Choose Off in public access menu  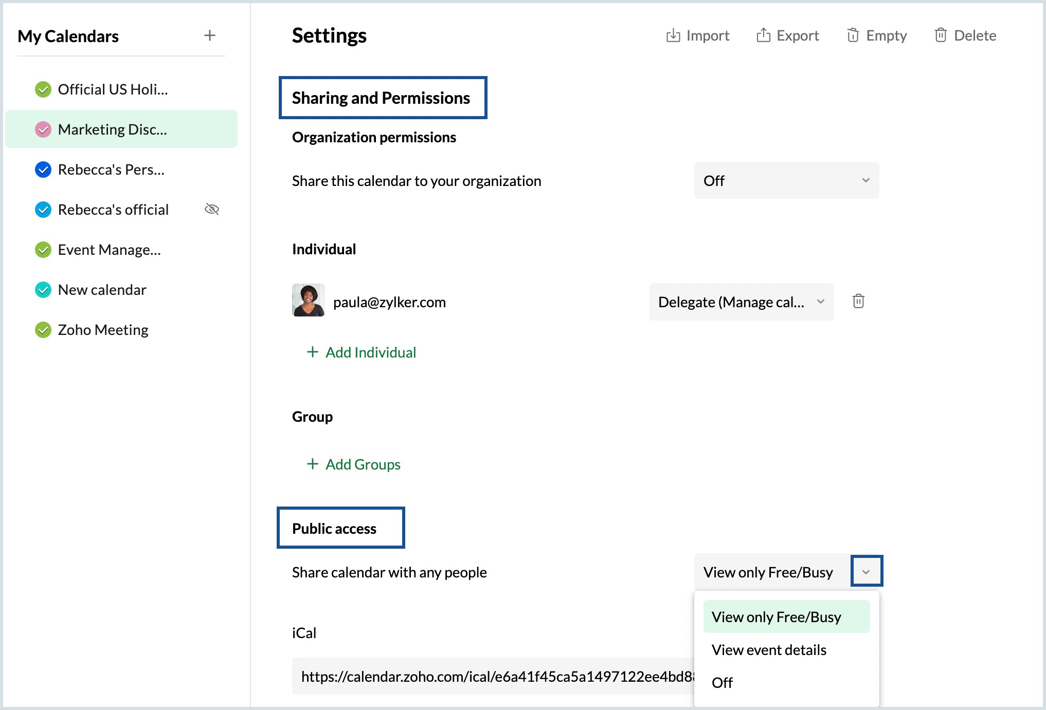click(722, 682)
